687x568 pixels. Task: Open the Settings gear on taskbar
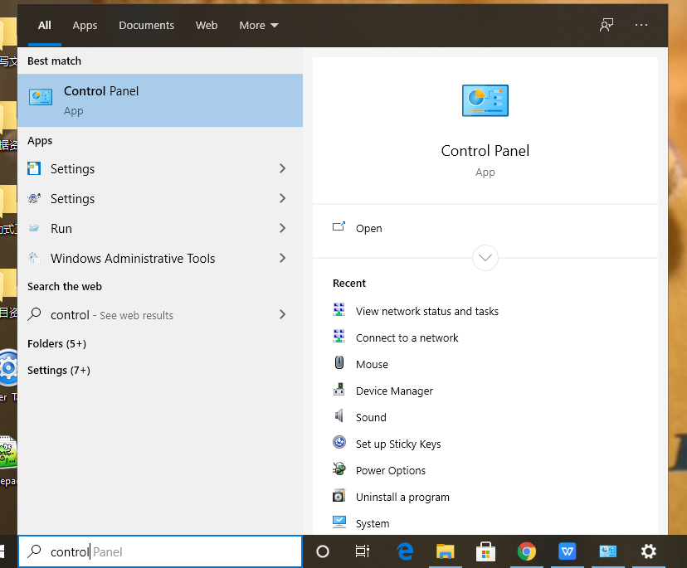click(x=649, y=551)
